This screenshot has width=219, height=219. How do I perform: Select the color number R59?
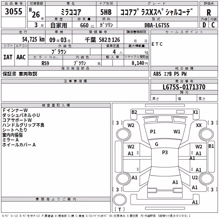pyautogui.click(x=45, y=63)
